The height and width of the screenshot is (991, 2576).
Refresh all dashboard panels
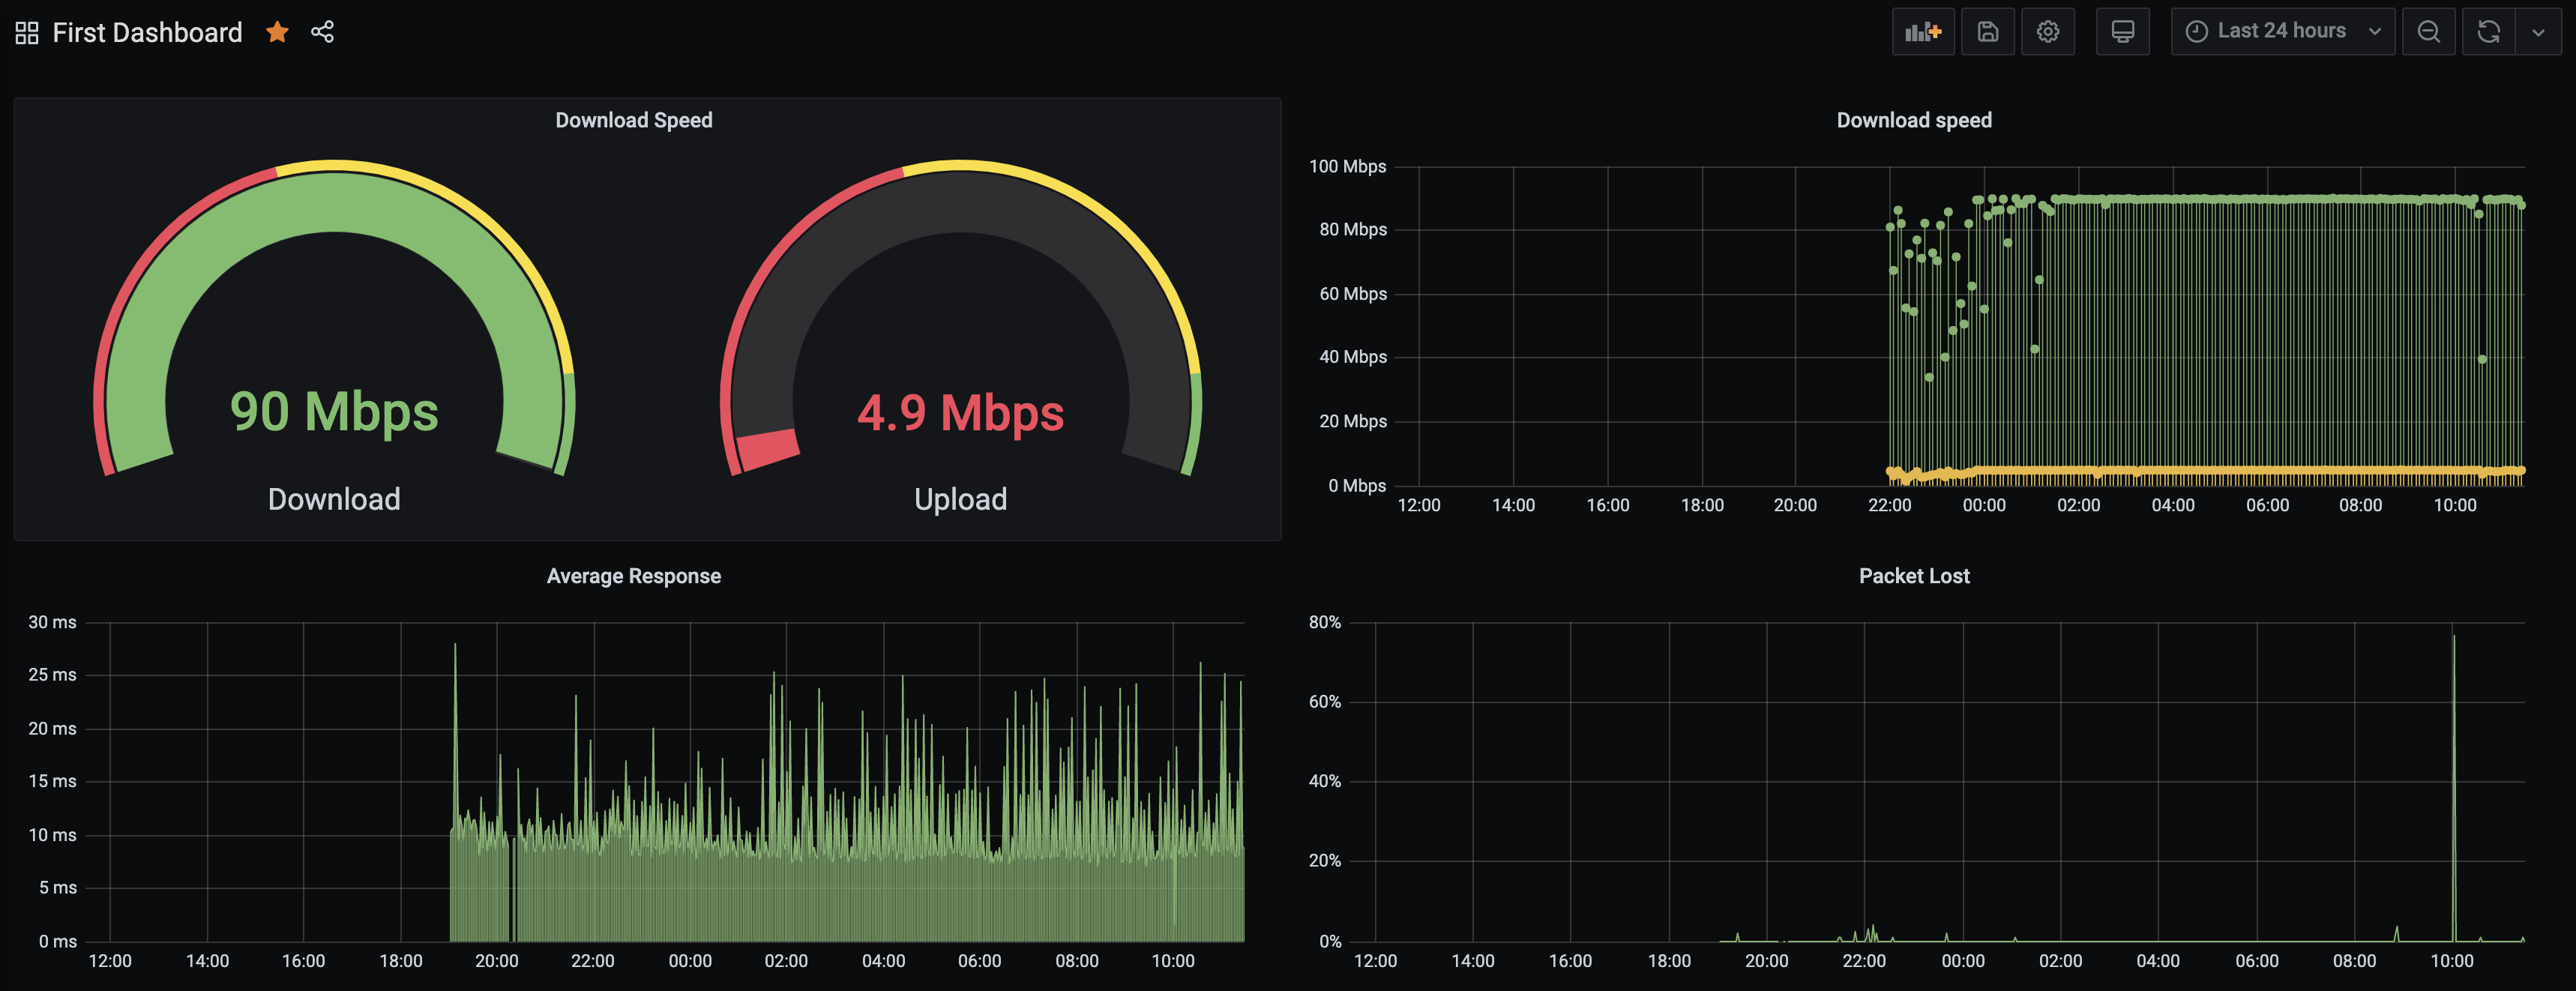click(2489, 31)
